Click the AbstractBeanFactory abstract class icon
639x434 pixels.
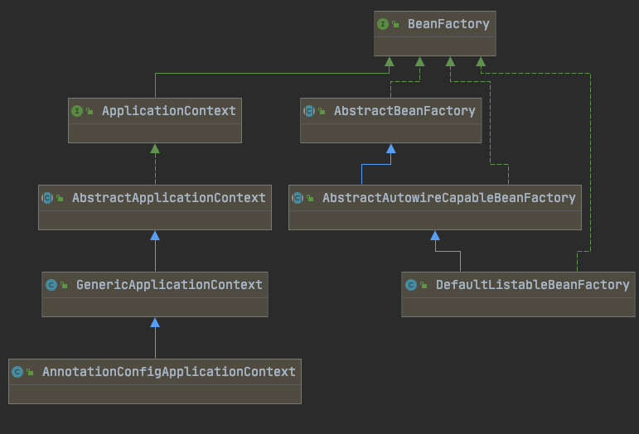click(309, 111)
